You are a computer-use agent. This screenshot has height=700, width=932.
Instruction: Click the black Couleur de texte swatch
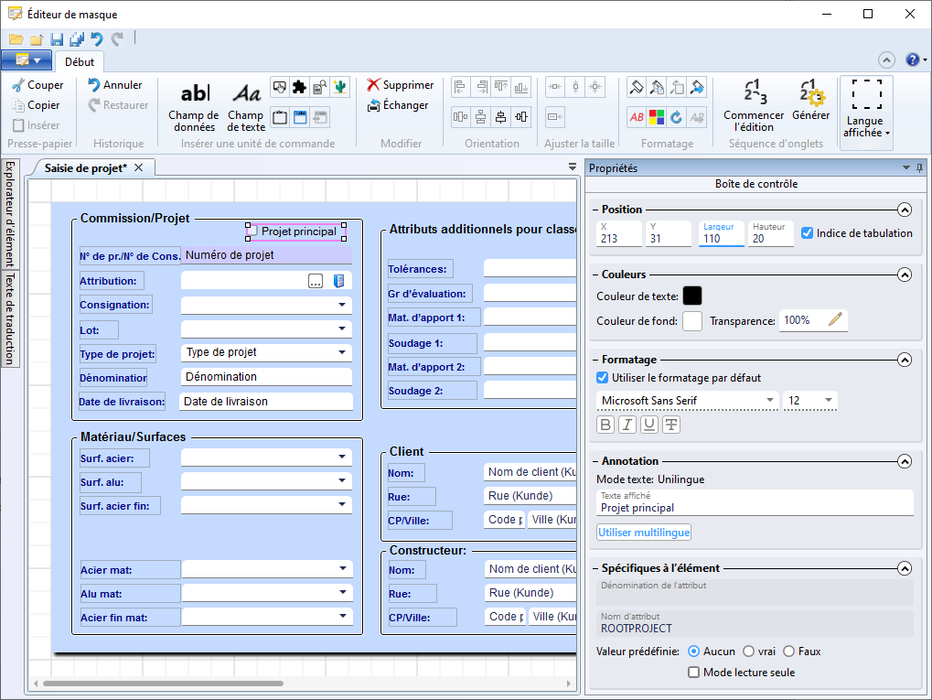click(x=692, y=296)
